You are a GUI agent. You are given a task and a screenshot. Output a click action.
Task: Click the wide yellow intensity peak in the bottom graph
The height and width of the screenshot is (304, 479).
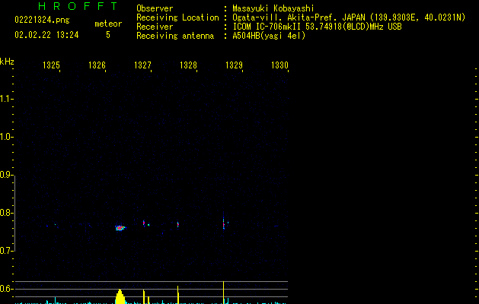click(120, 296)
